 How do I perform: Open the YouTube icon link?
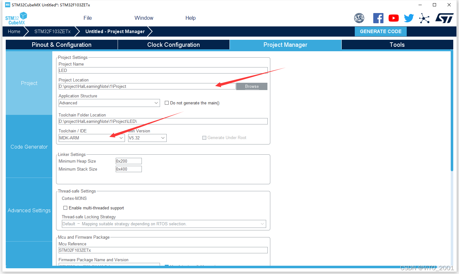pyautogui.click(x=394, y=18)
